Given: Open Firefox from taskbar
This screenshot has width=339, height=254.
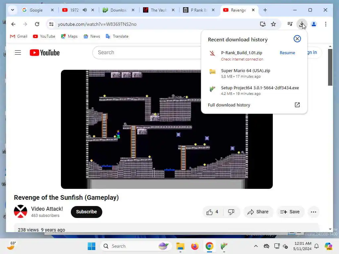Looking at the screenshot, I should pyautogui.click(x=195, y=246).
